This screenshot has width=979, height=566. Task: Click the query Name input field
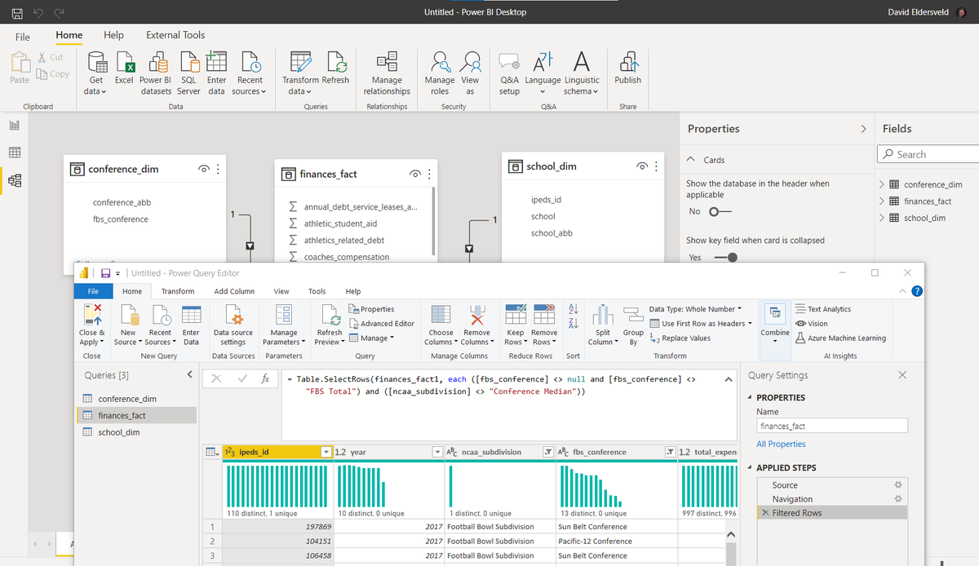[831, 426]
